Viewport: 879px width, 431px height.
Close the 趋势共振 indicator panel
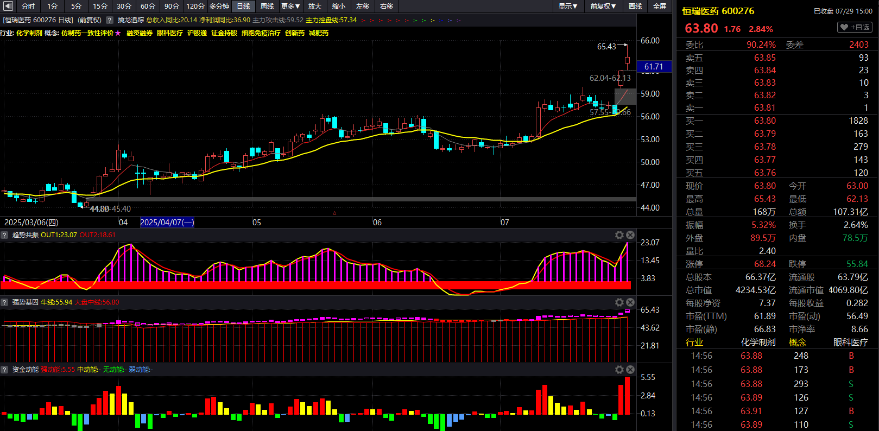630,235
